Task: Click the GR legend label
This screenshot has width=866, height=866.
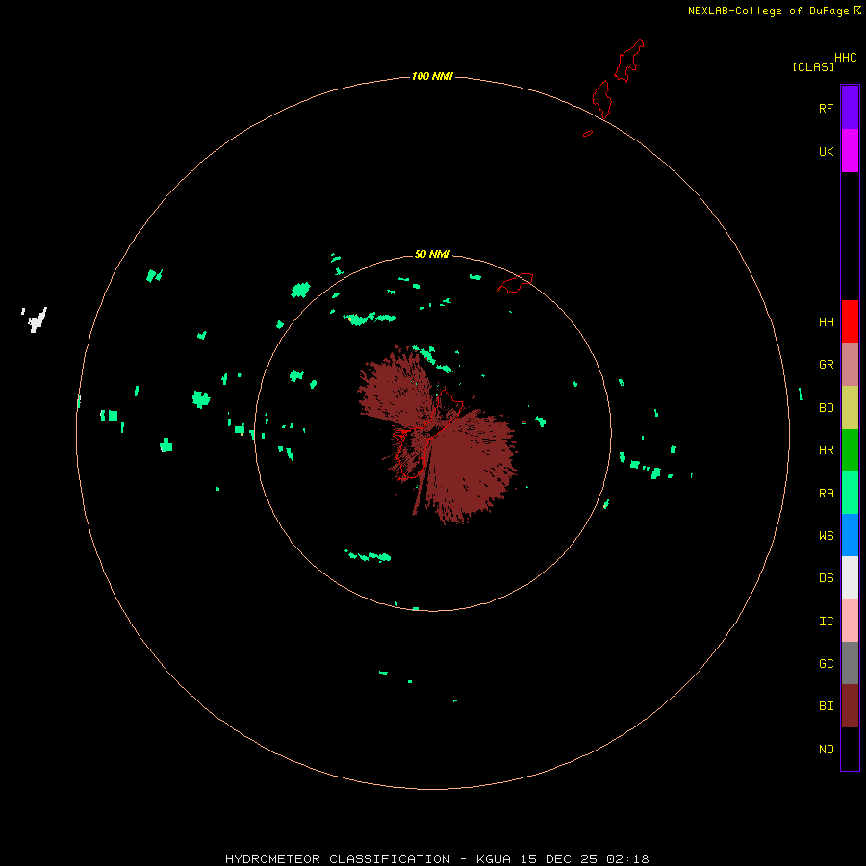Action: [x=826, y=364]
